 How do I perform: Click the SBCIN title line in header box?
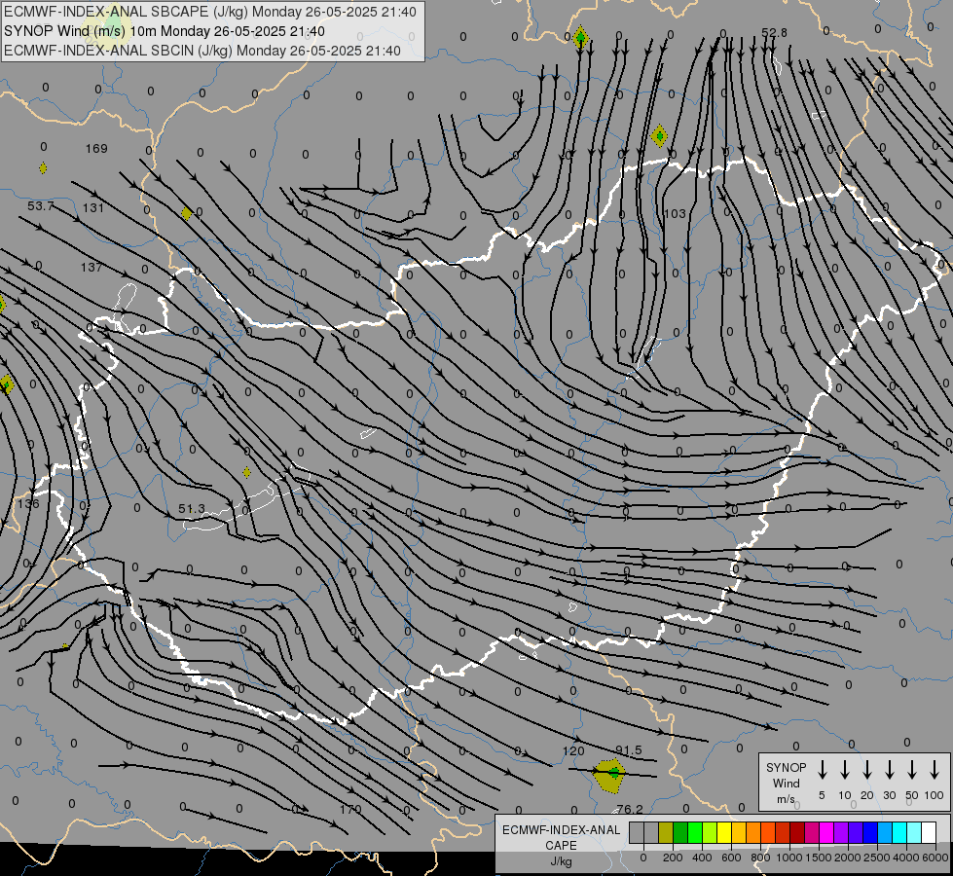pyautogui.click(x=202, y=51)
